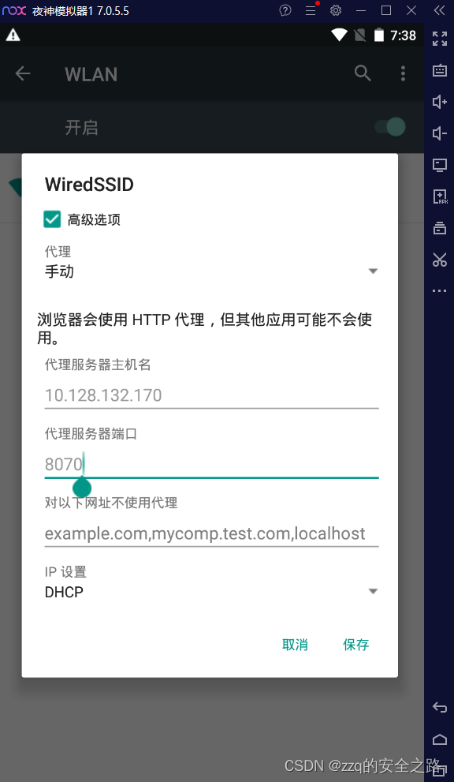The height and width of the screenshot is (782, 454).
Task: Open the WLAN overflow three-dot menu
Action: 403,73
